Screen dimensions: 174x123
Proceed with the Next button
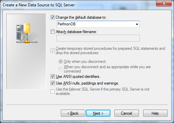coord(98,113)
